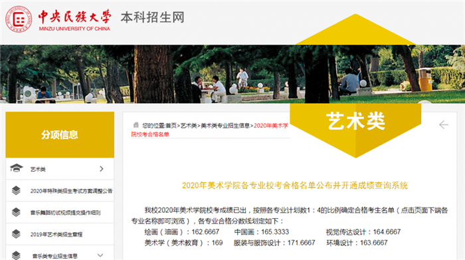Viewport: 465px width, 260px height.
Task: Click layers icon beside 音乐类专业招生信息
Action: coord(16,255)
